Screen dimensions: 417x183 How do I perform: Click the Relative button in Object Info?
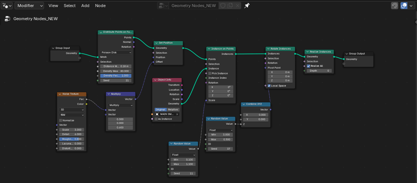pyautogui.click(x=173, y=109)
